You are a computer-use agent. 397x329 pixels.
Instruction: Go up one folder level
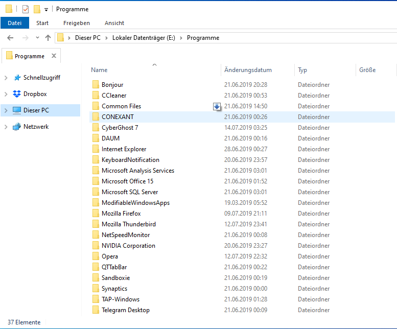pos(48,38)
